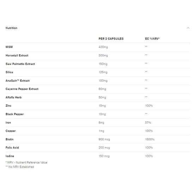Click the AnaGain Extract ingredient label
The image size is (194, 194).
tap(18, 81)
